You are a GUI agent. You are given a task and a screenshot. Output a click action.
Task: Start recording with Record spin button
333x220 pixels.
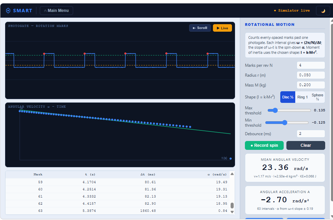(x=264, y=145)
